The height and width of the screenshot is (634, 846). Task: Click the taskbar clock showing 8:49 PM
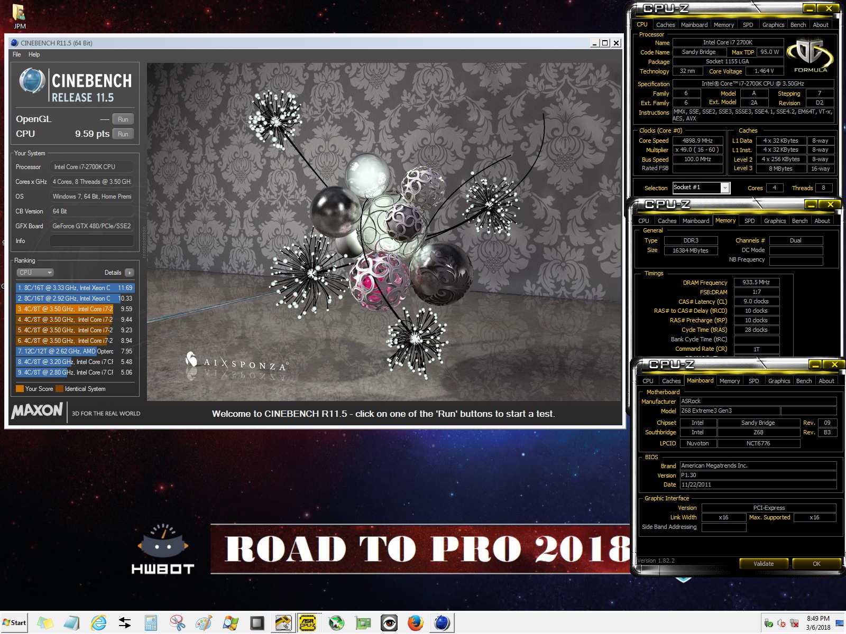tap(818, 623)
